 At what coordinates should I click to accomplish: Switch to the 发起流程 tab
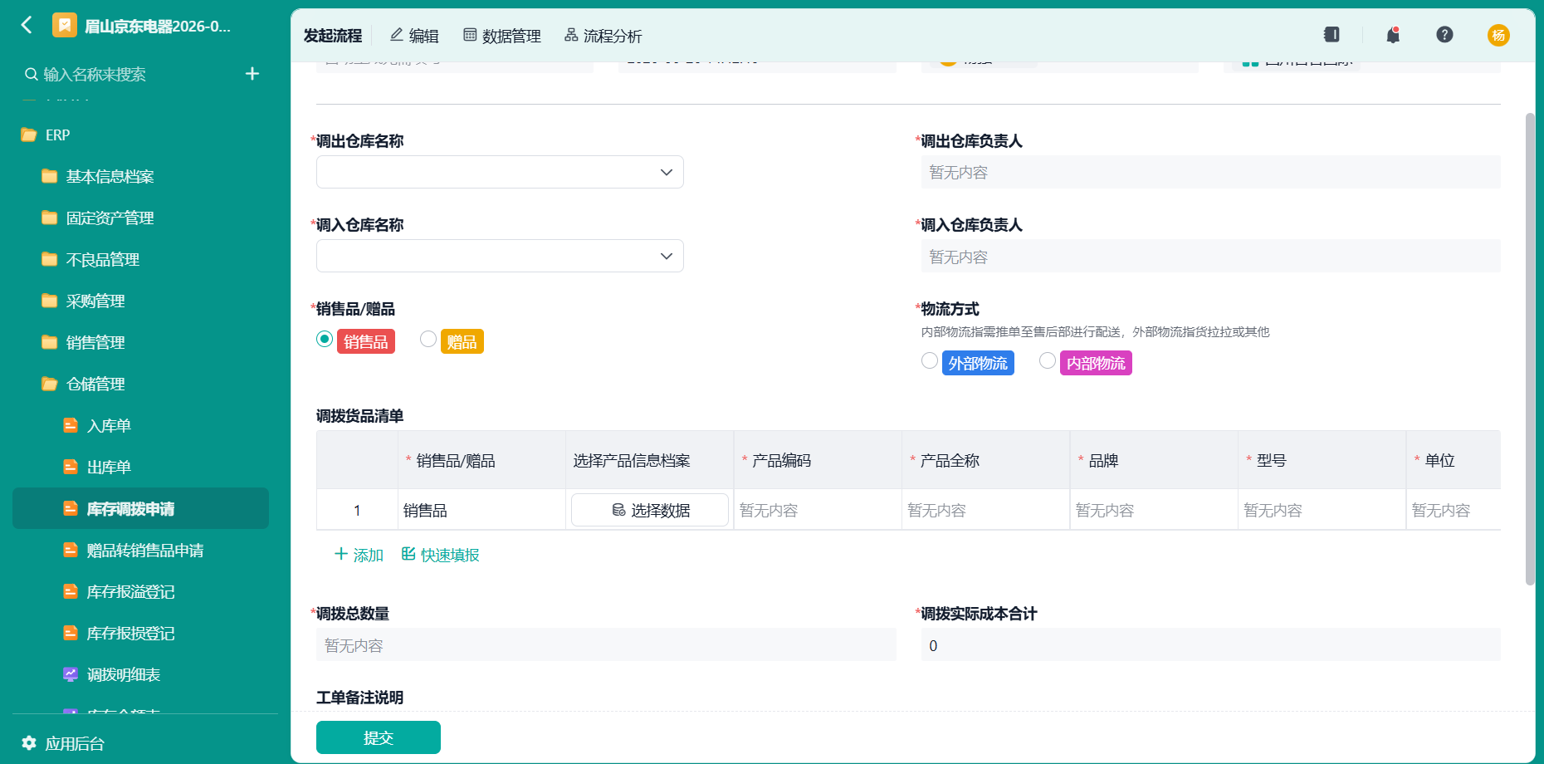(x=333, y=36)
